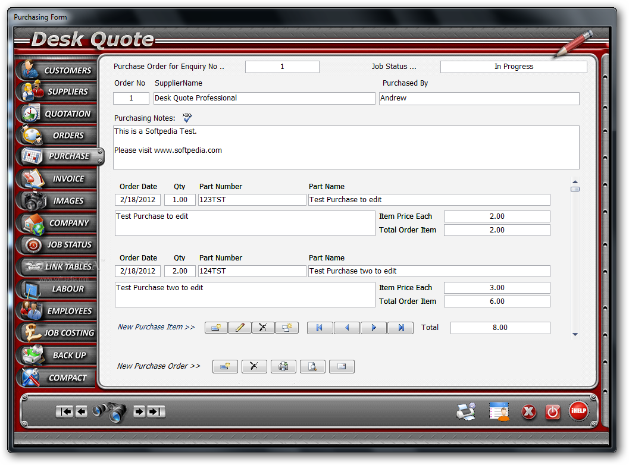Viewport: 629px width, 465px height.
Task: Go to next purchase item
Action: (x=374, y=328)
